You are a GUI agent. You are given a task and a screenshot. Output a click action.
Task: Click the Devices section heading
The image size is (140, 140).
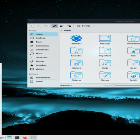pyautogui.click(x=34, y=74)
